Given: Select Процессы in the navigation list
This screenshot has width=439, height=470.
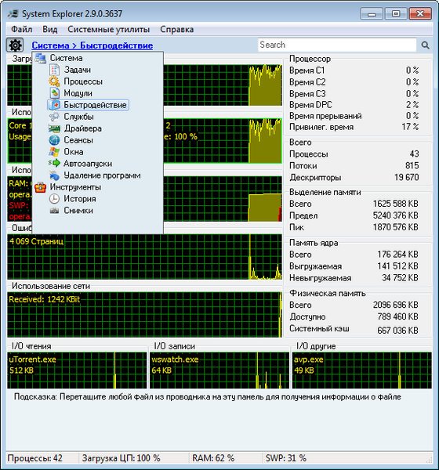Looking at the screenshot, I should coord(83,81).
